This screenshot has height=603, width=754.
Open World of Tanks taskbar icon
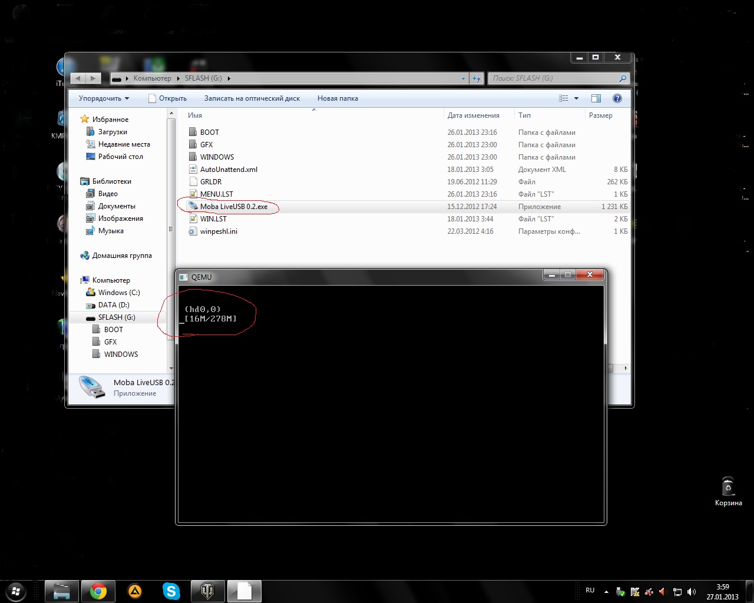point(207,591)
